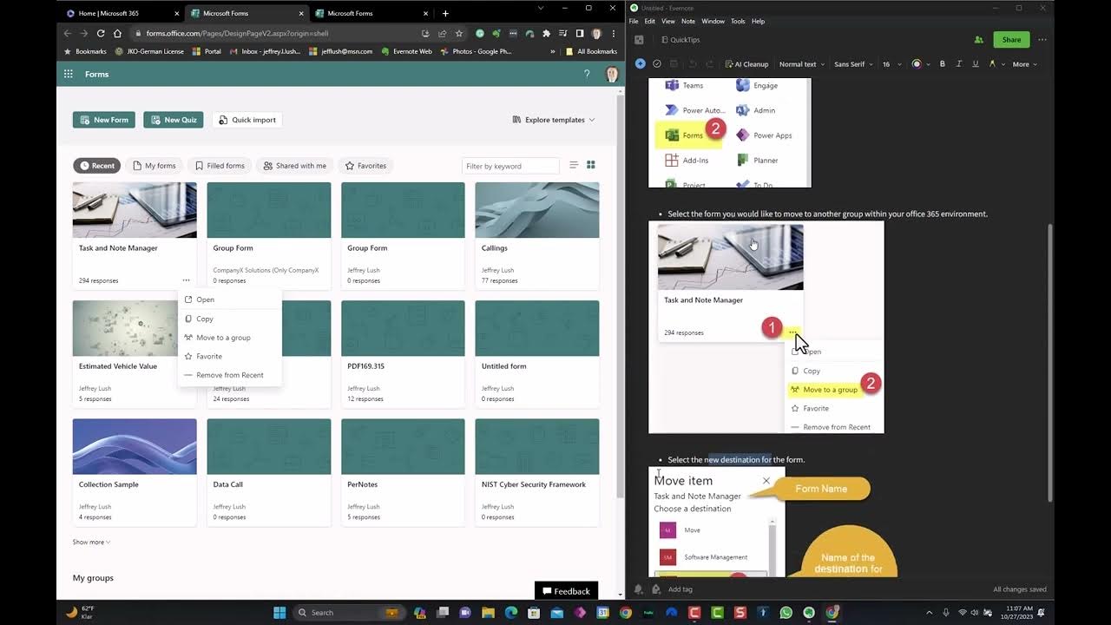Apply italic formatting in Evernote

click(958, 63)
